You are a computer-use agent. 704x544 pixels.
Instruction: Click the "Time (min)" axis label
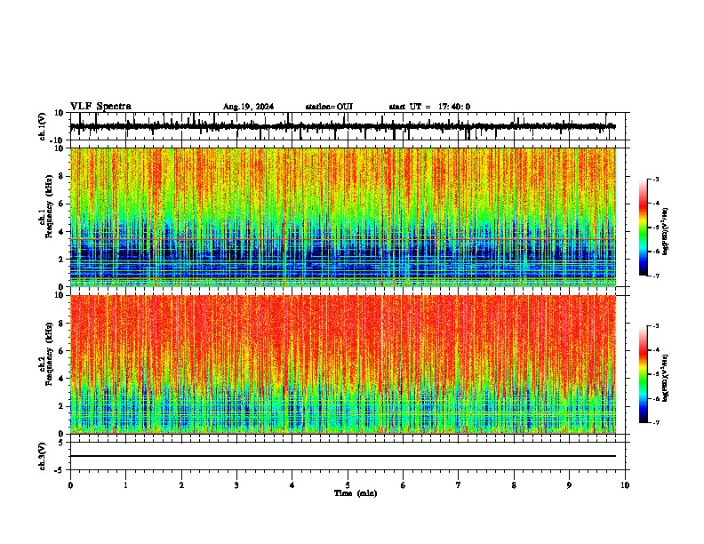(356, 493)
